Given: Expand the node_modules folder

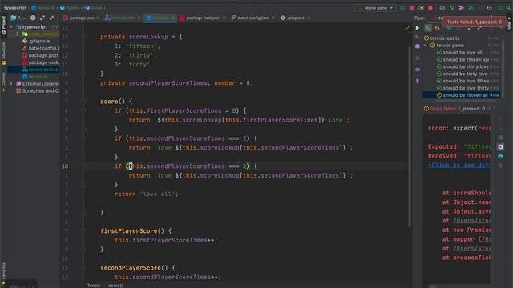Looking at the screenshot, I should click(x=18, y=34).
